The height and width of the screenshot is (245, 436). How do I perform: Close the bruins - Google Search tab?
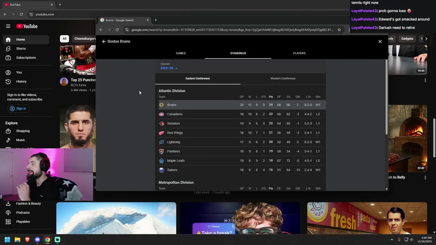pos(147,20)
